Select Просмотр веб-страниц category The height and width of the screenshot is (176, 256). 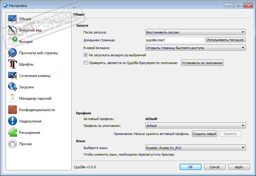point(39,53)
